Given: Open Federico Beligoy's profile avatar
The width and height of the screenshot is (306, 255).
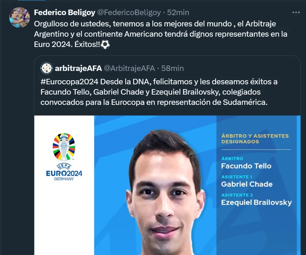Looking at the screenshot, I should click(x=20, y=17).
